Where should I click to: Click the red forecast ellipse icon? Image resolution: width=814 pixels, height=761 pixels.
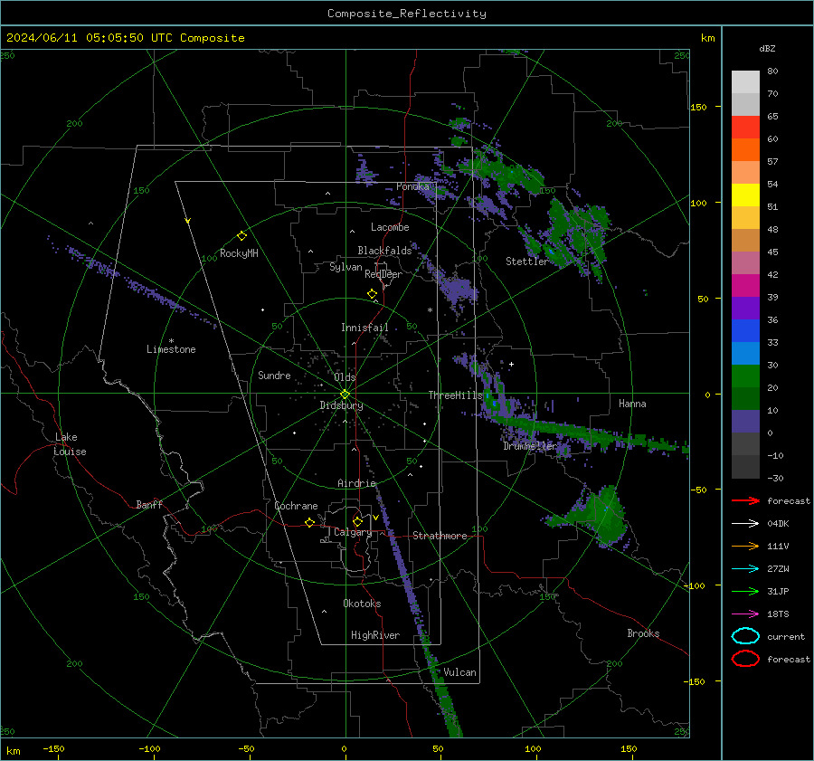745,659
